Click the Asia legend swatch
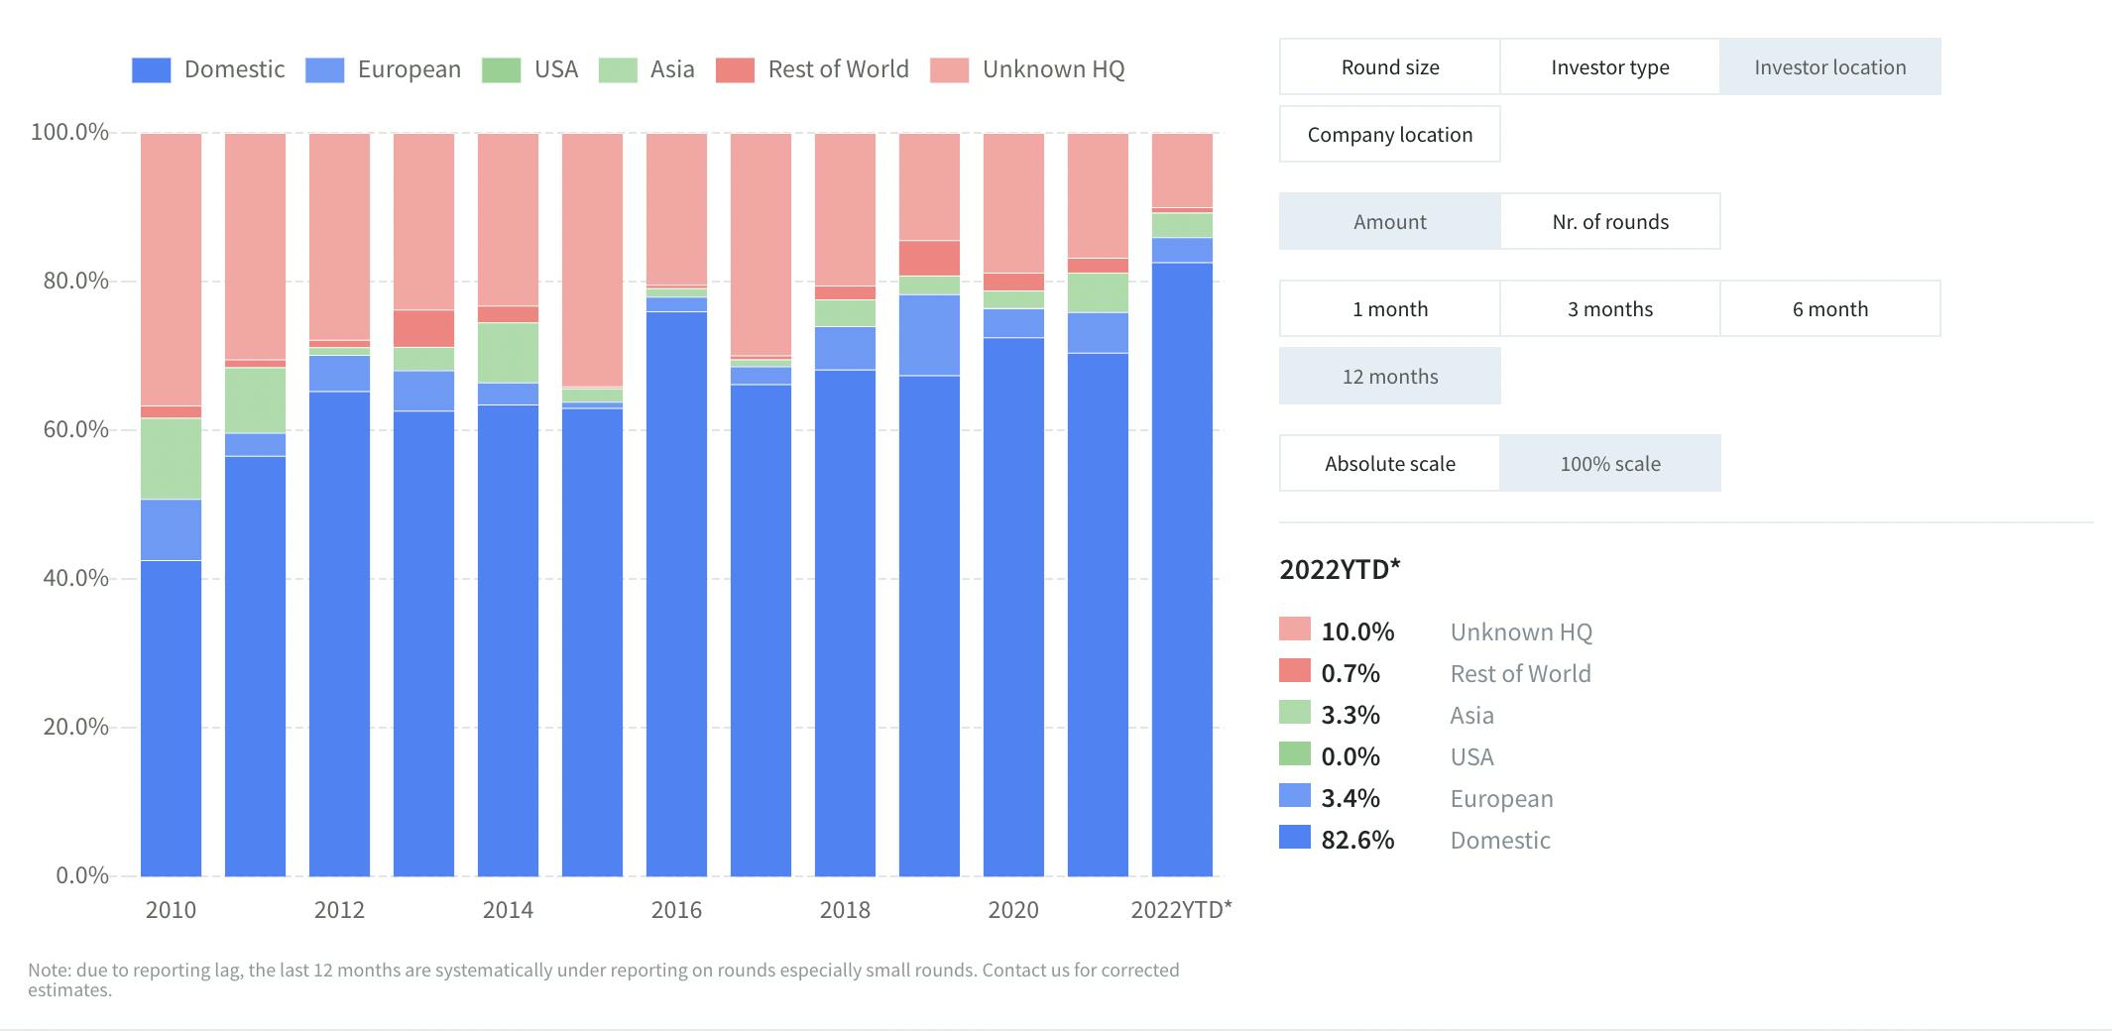2112x1031 pixels. [617, 69]
